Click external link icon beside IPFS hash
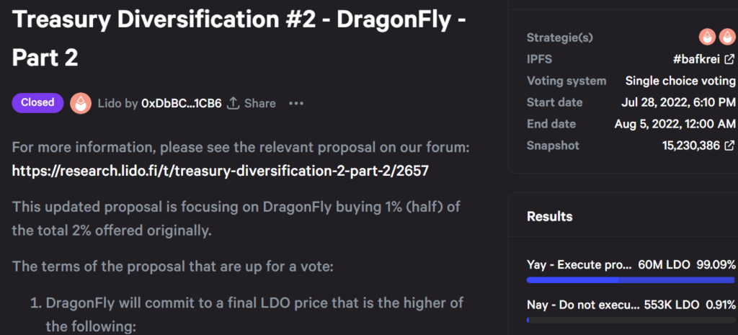 pos(729,59)
